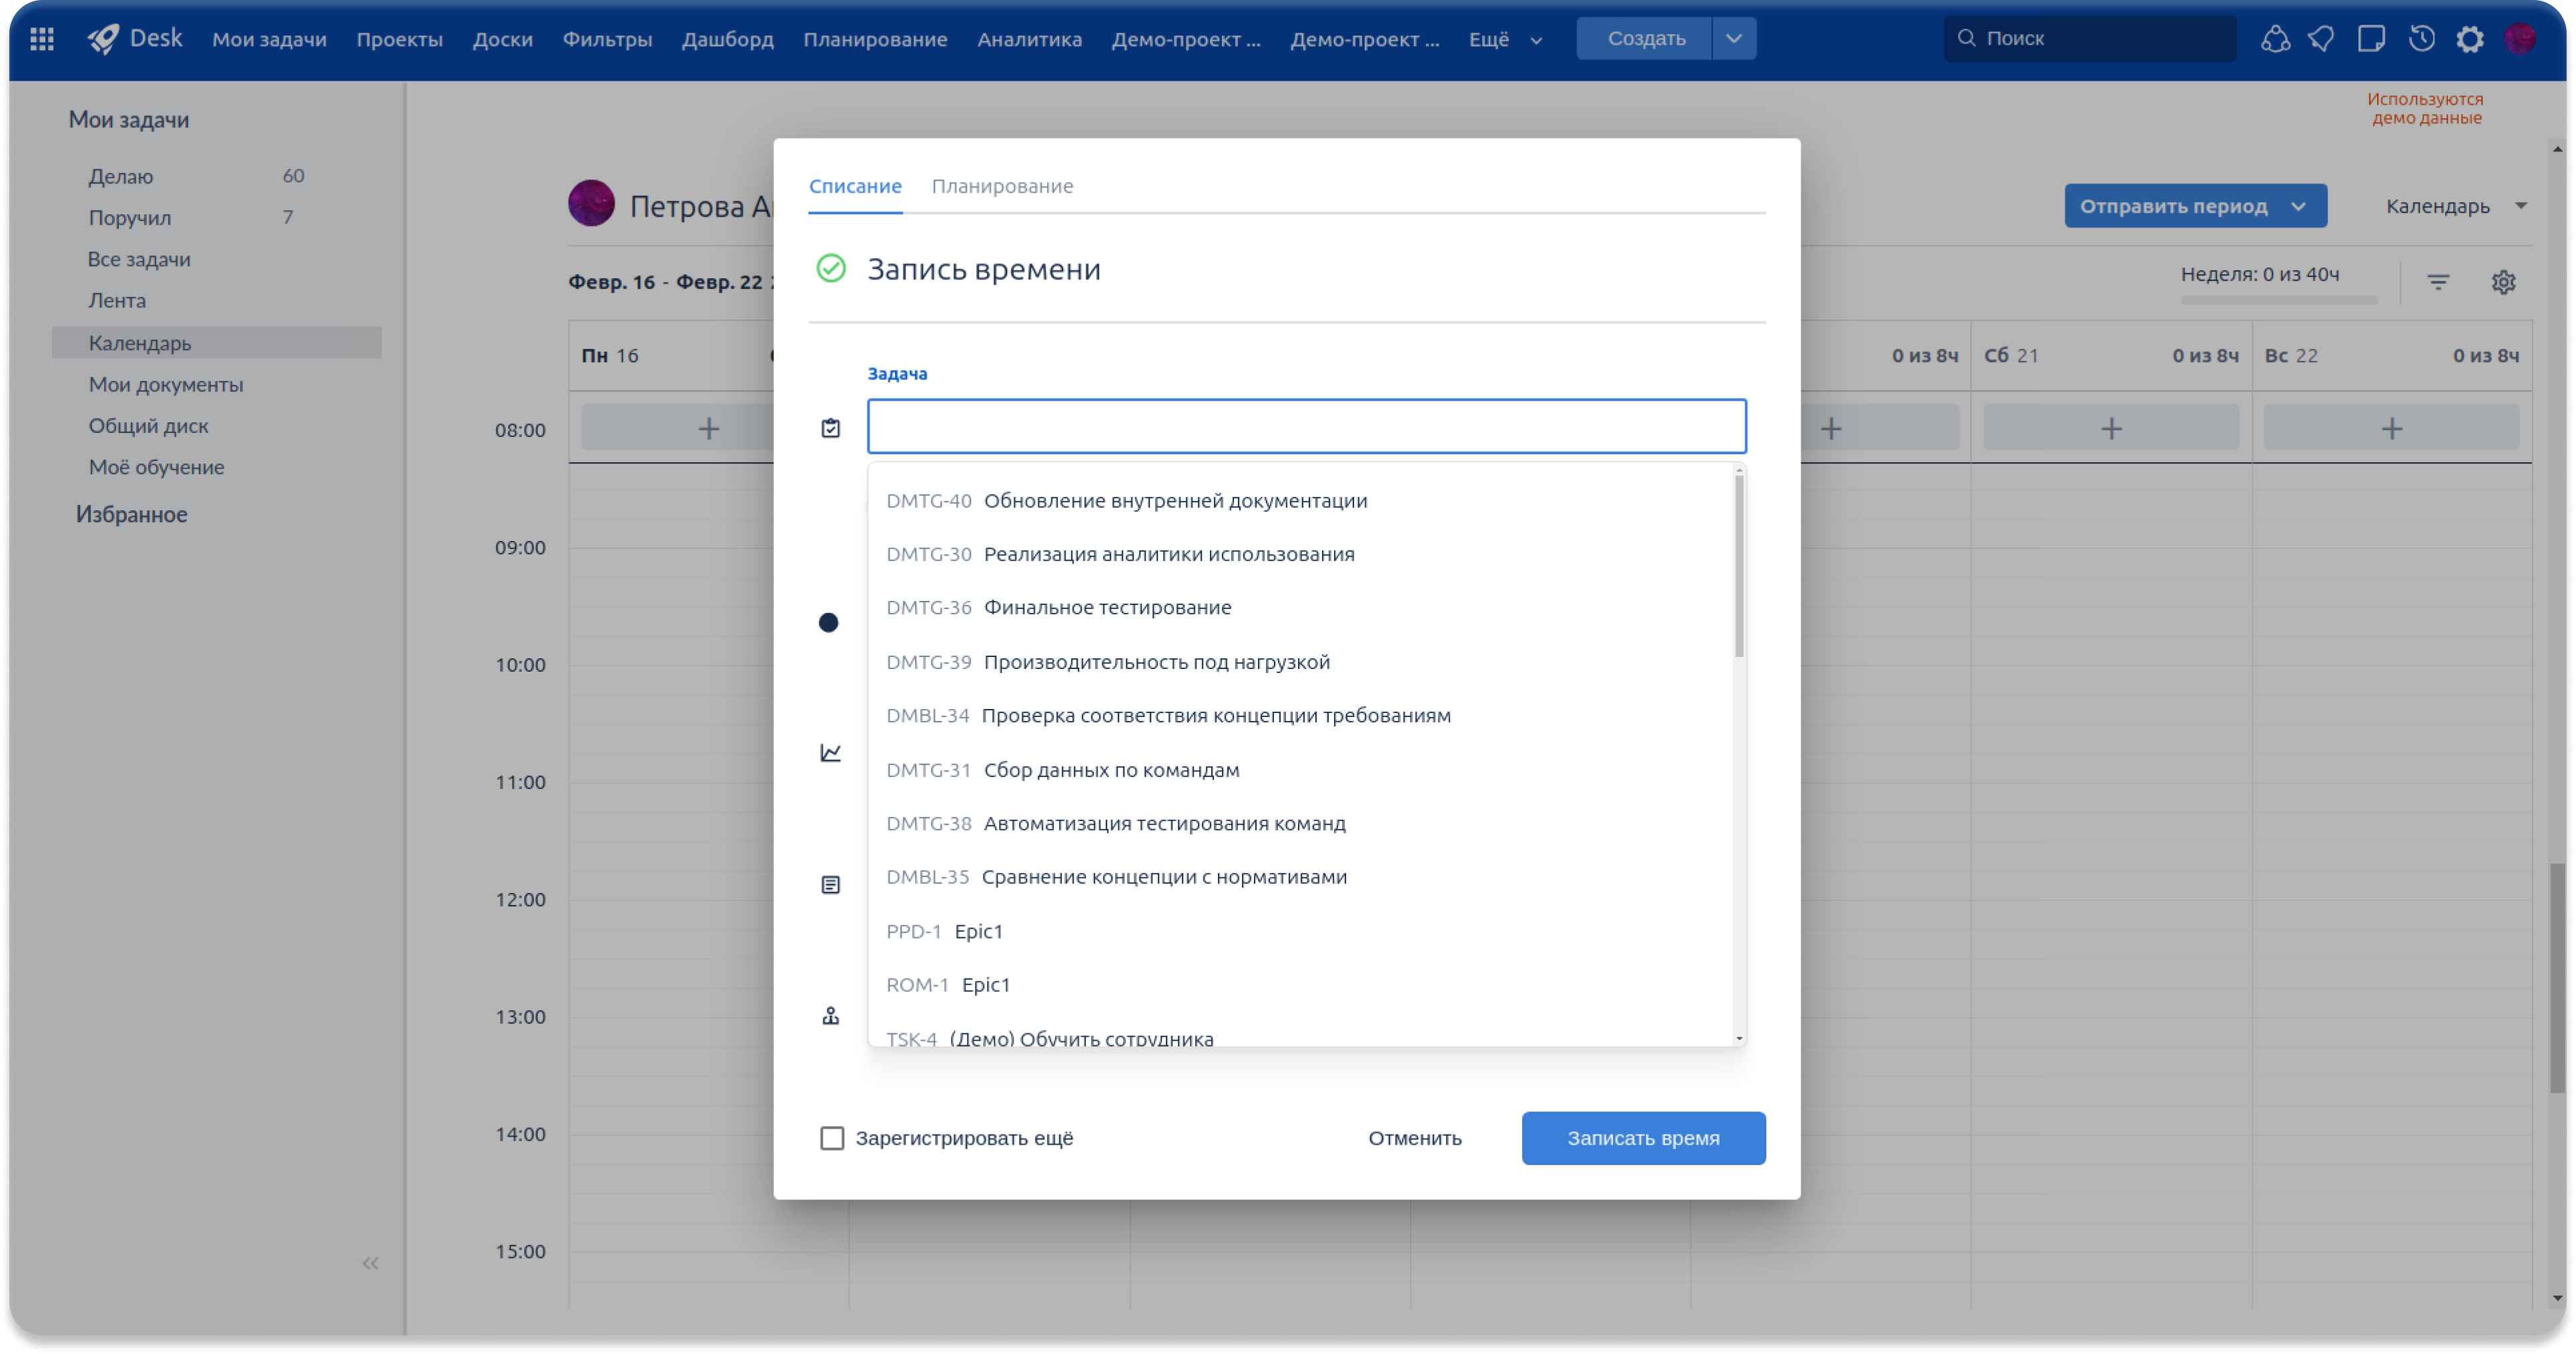This screenshot has height=1354, width=2576.
Task: Open the settings gear in top bar
Action: click(2469, 39)
